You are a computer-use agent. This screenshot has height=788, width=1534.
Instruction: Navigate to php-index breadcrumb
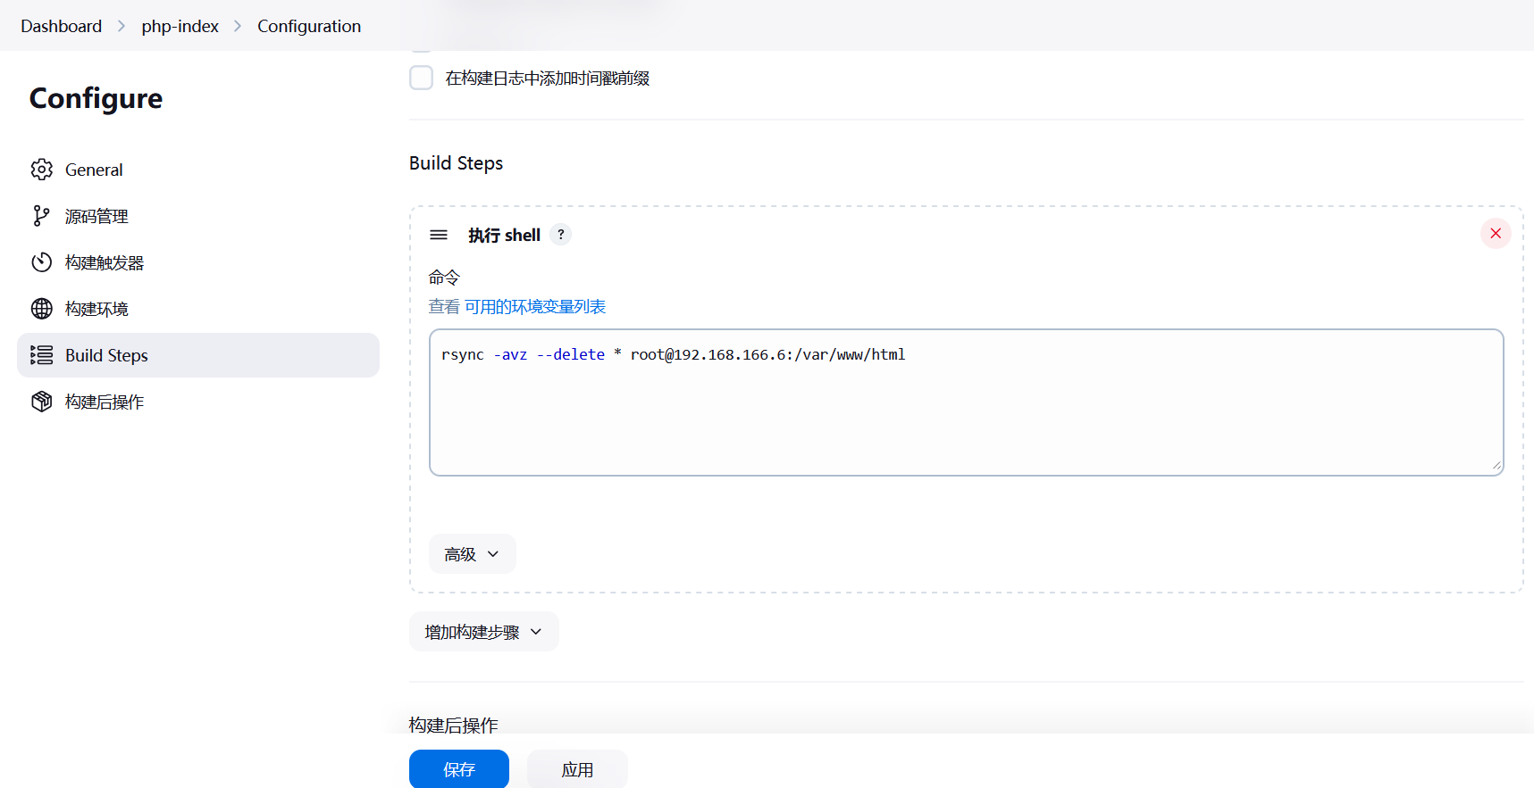[x=180, y=26]
